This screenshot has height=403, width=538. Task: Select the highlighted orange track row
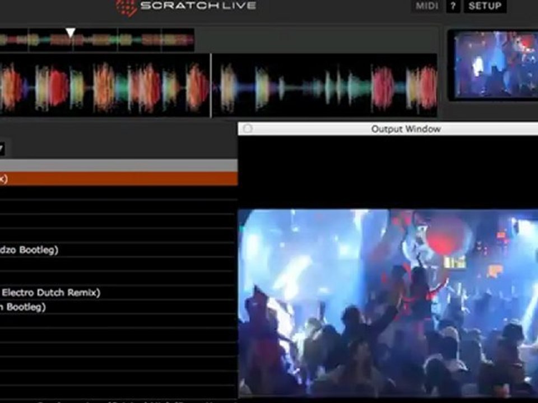click(x=119, y=179)
